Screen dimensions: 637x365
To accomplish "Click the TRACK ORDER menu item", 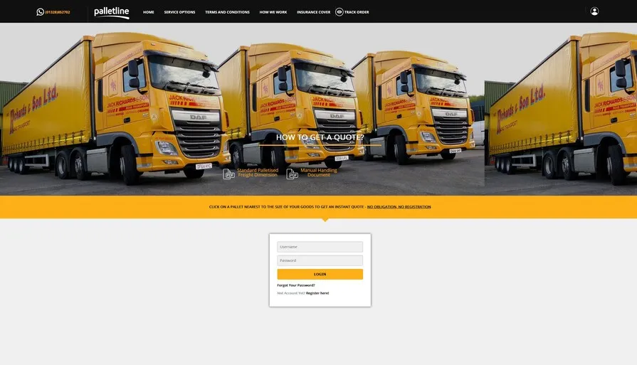I will coord(357,12).
